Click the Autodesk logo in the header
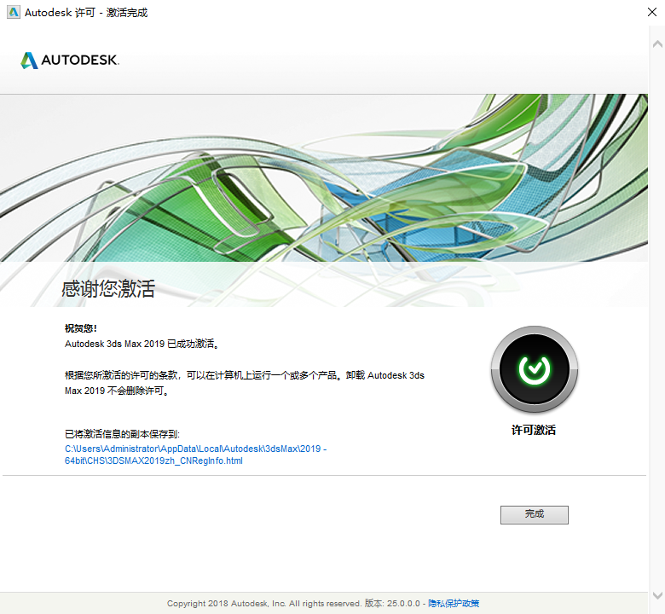 click(x=70, y=61)
